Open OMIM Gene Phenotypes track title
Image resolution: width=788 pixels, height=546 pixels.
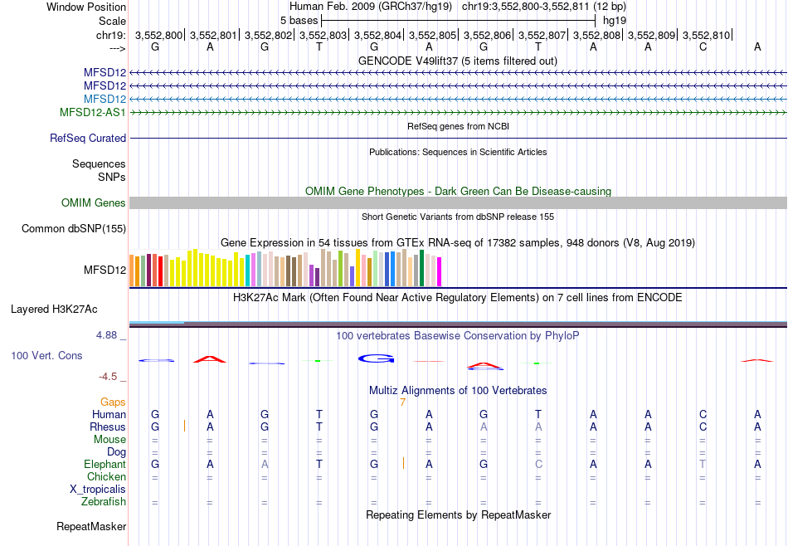459,191
